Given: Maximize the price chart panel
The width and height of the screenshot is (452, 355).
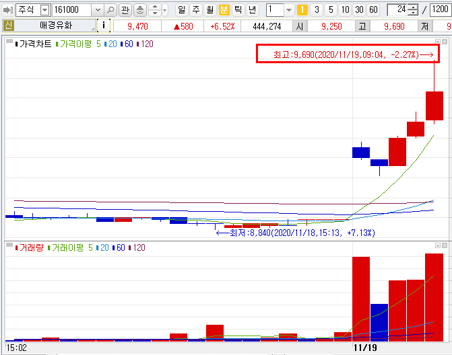Looking at the screenshot, I should 438,42.
